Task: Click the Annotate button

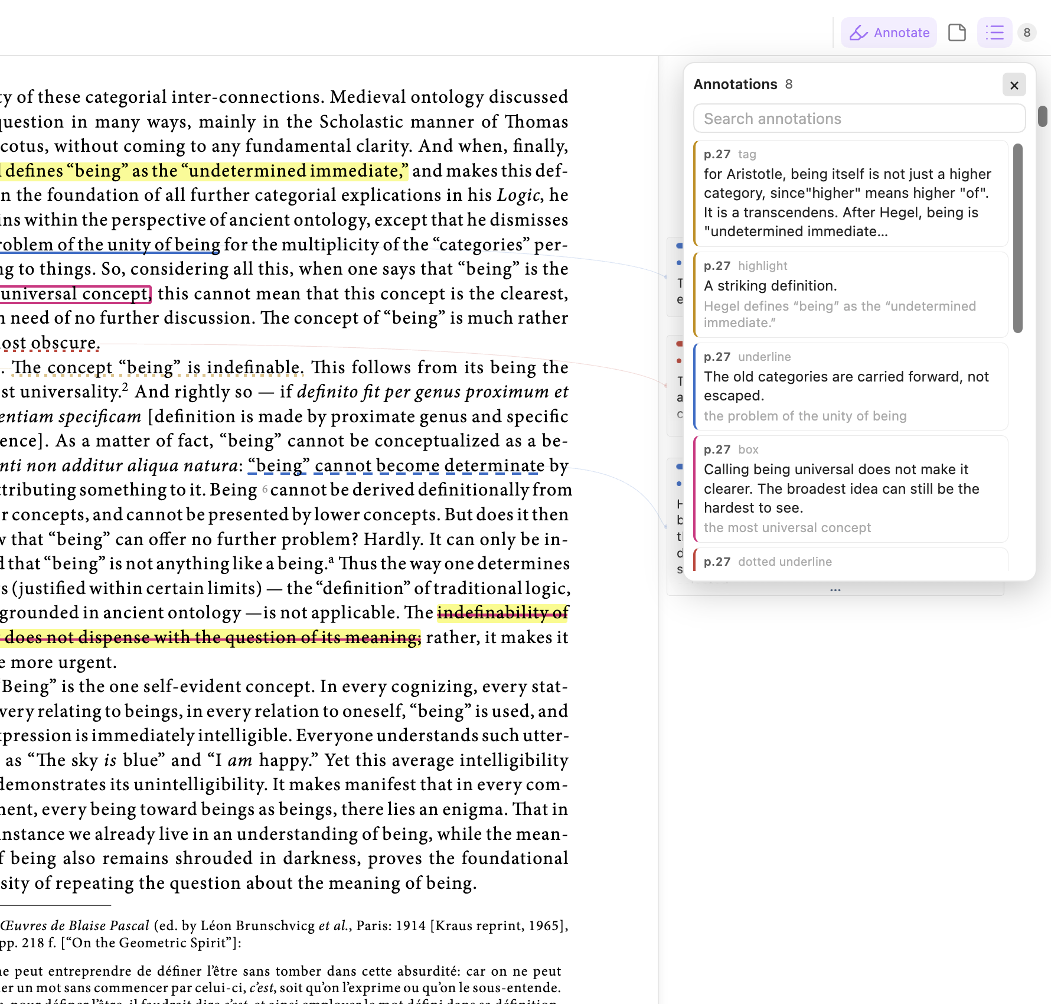Action: click(889, 32)
